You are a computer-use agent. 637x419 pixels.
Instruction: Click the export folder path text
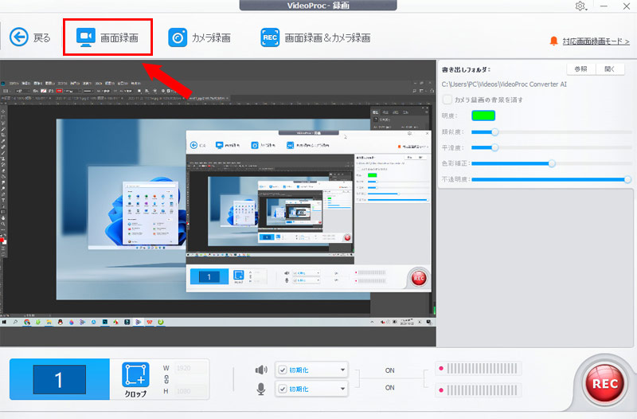pos(504,84)
